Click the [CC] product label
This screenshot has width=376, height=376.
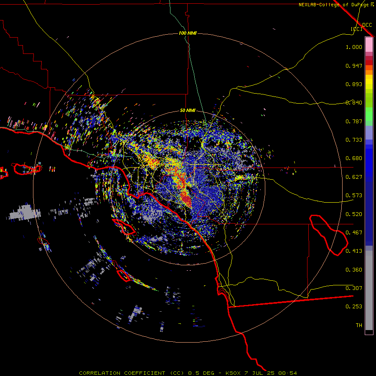pos(357,29)
